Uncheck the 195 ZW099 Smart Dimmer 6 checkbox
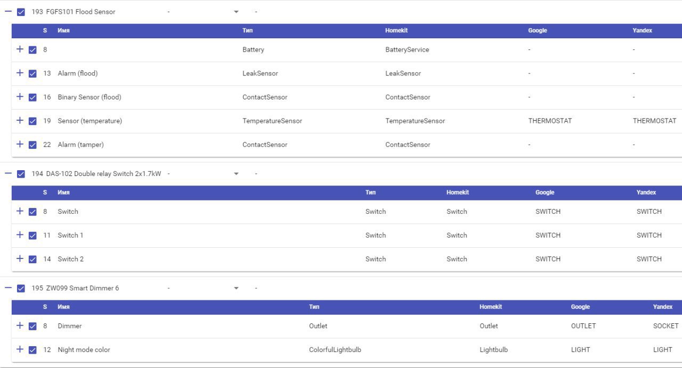682x368 pixels. click(x=21, y=288)
